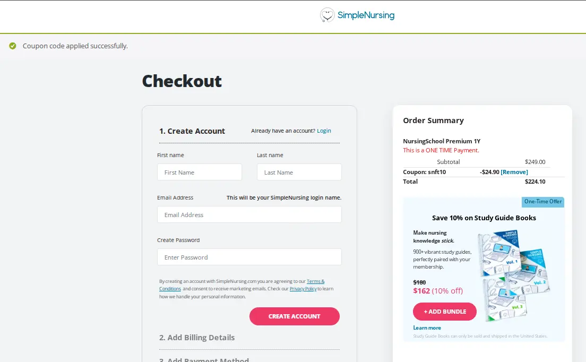Select the Create Account step heading
This screenshot has height=362, width=586.
click(192, 131)
